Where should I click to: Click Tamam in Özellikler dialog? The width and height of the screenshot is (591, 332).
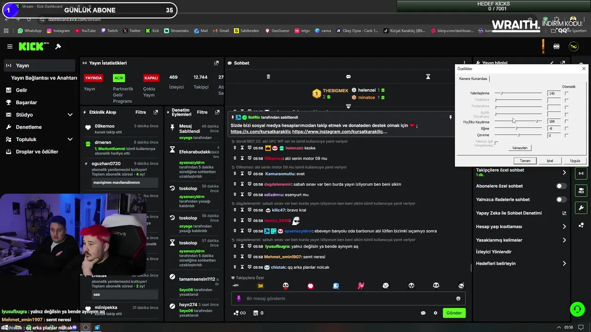coord(525,161)
